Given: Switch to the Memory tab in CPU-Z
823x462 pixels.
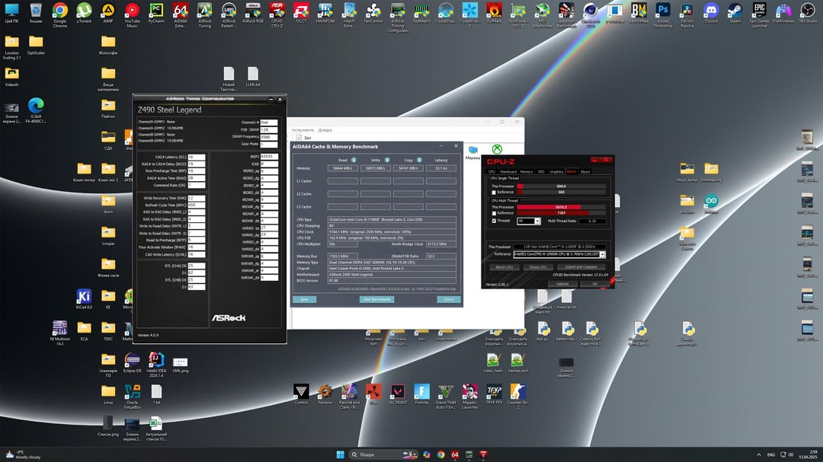Looking at the screenshot, I should pyautogui.click(x=527, y=171).
